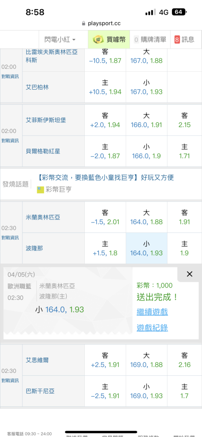The image size is (202, 437).
Task: Open the 艾巴柏林 team link
Action: (37, 87)
